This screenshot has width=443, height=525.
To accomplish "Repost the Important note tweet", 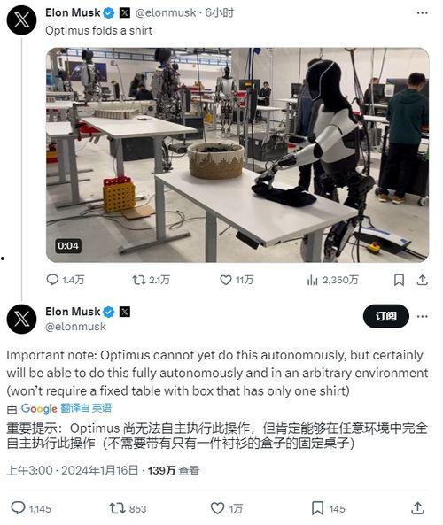I will (x=117, y=508).
